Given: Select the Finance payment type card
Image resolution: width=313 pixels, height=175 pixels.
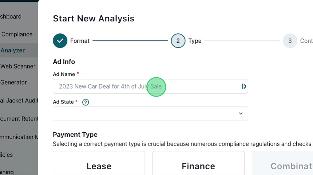Looking at the screenshot, I should tap(198, 166).
